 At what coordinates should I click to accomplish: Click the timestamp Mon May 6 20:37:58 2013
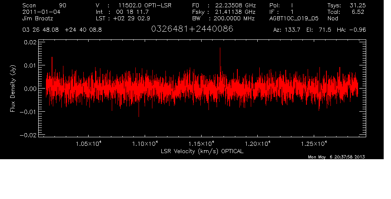pos(337,157)
